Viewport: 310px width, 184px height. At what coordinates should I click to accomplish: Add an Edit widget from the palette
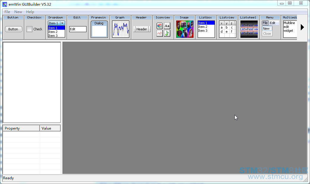point(78,27)
